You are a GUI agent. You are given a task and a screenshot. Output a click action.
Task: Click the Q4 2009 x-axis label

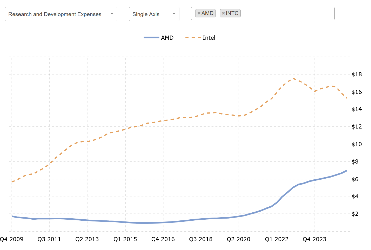[x=12, y=239]
